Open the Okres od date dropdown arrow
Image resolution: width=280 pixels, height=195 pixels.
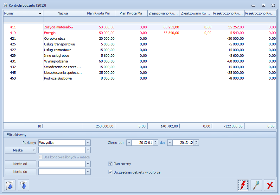(129, 143)
